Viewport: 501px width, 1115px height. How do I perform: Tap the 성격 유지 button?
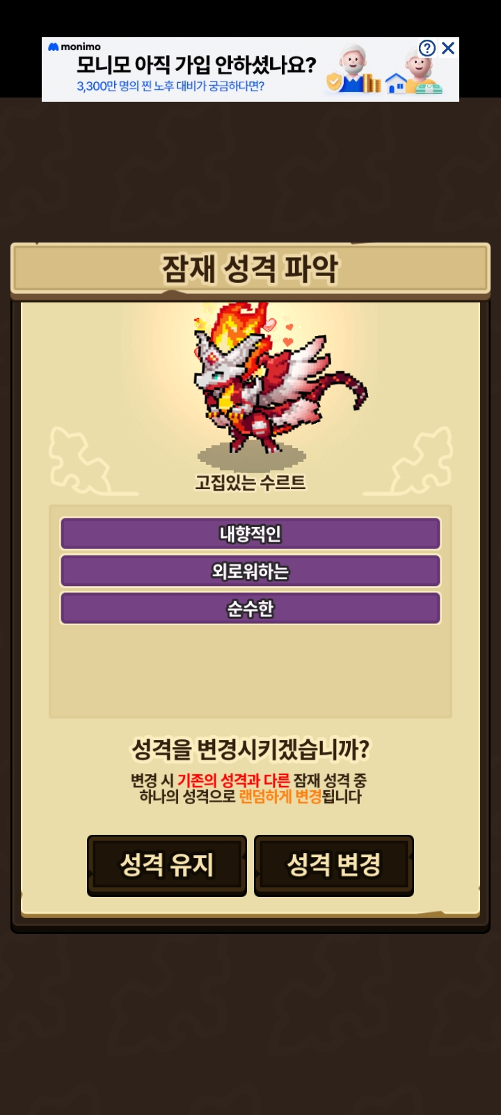pyautogui.click(x=167, y=866)
